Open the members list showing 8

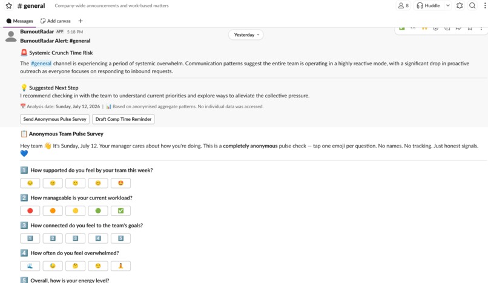pos(403,5)
